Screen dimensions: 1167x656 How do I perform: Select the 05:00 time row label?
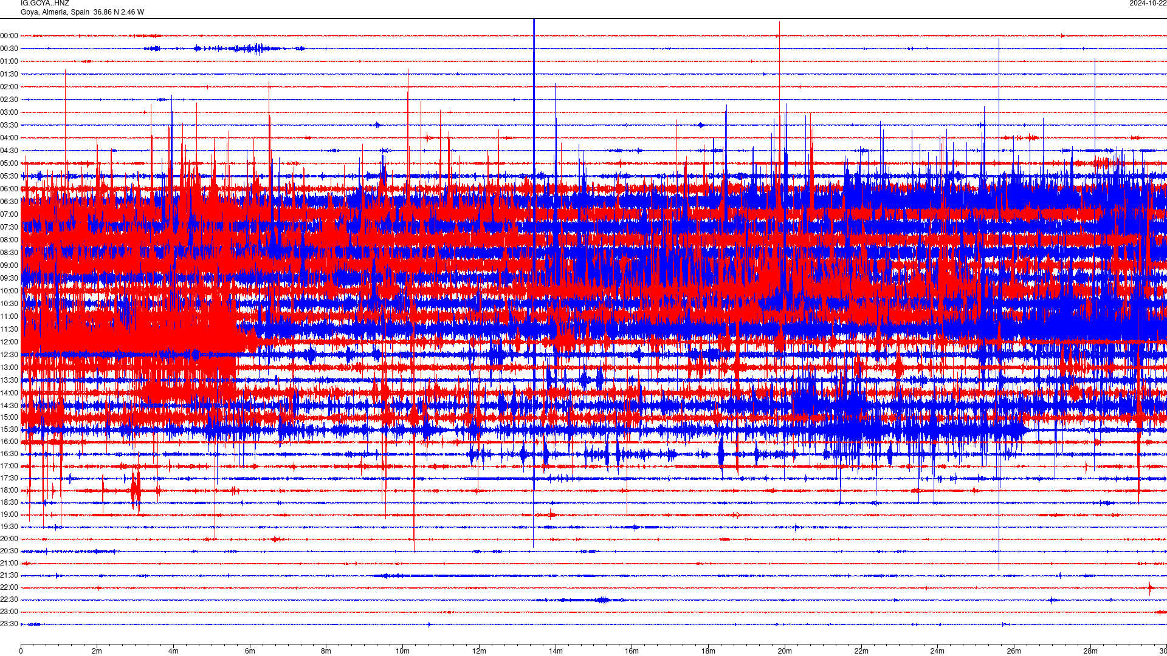[x=9, y=163]
